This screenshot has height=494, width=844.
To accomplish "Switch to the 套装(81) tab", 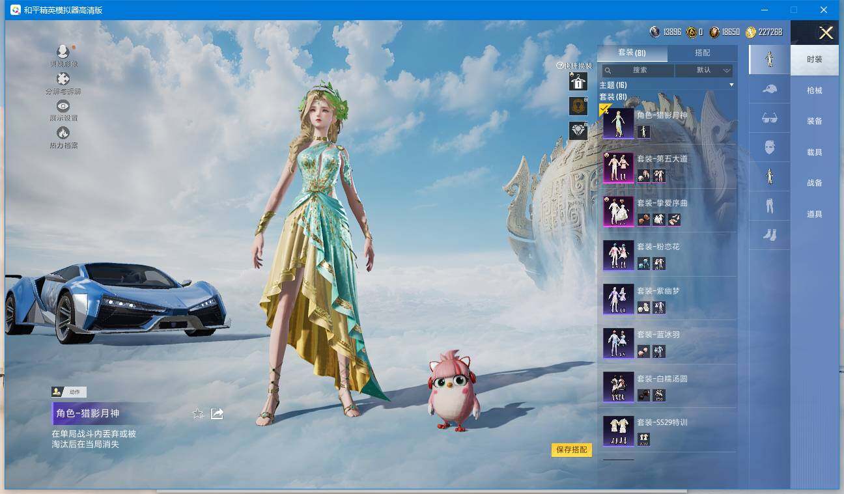I will 632,53.
